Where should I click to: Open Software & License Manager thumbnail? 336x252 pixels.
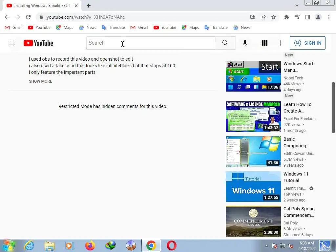click(253, 117)
